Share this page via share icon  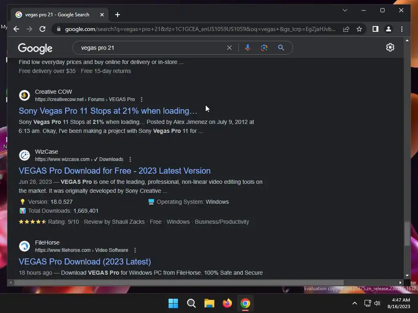coord(346,29)
